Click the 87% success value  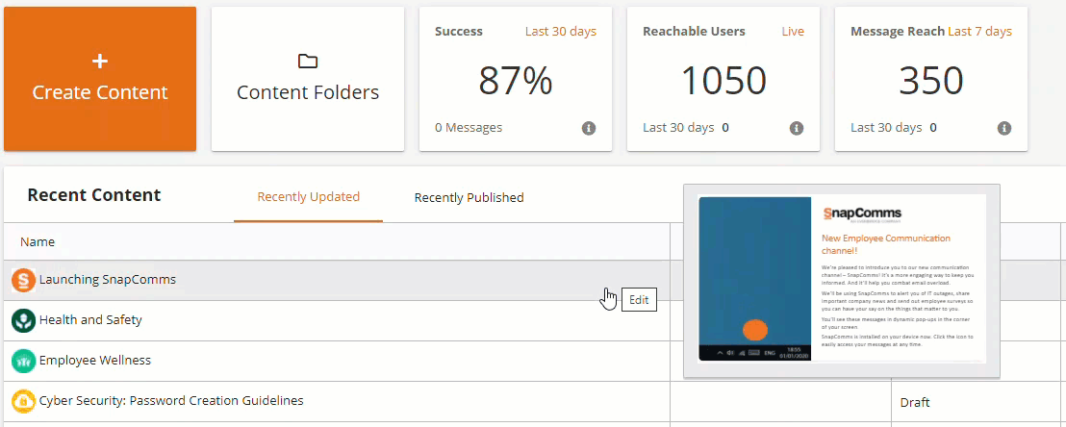pyautogui.click(x=516, y=81)
